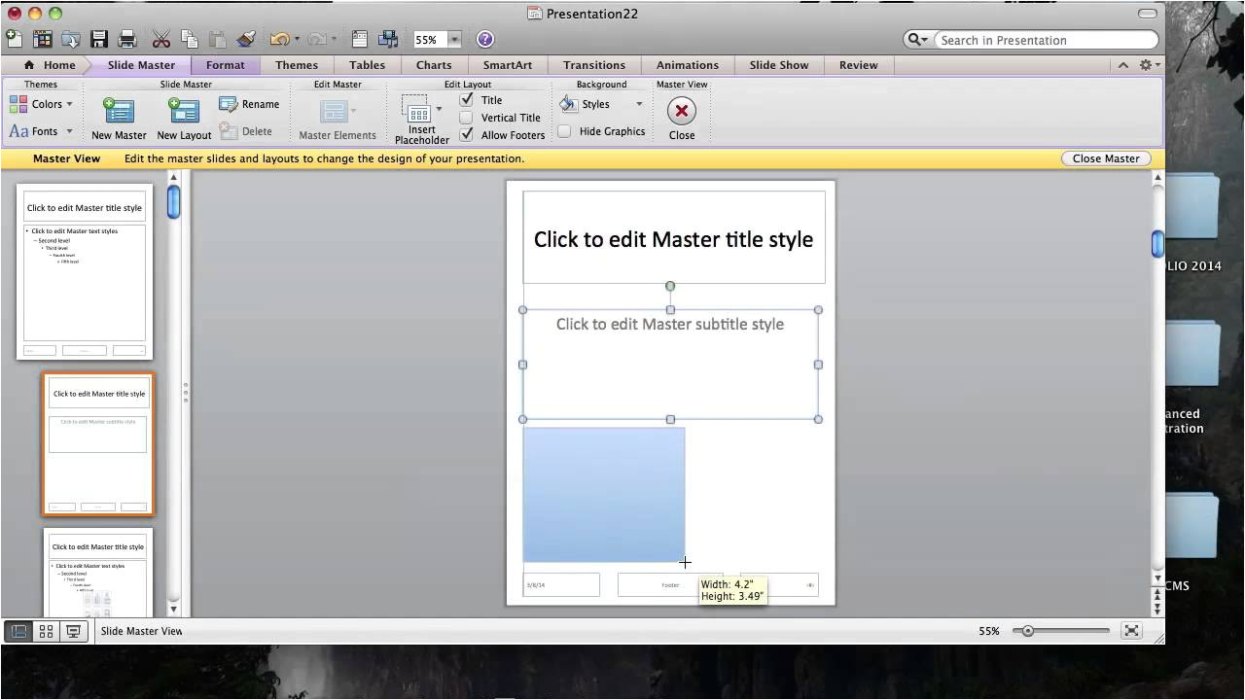Screen dimensions: 1245x700
Task: Switch to Slide Sorter view icon
Action: tap(46, 631)
